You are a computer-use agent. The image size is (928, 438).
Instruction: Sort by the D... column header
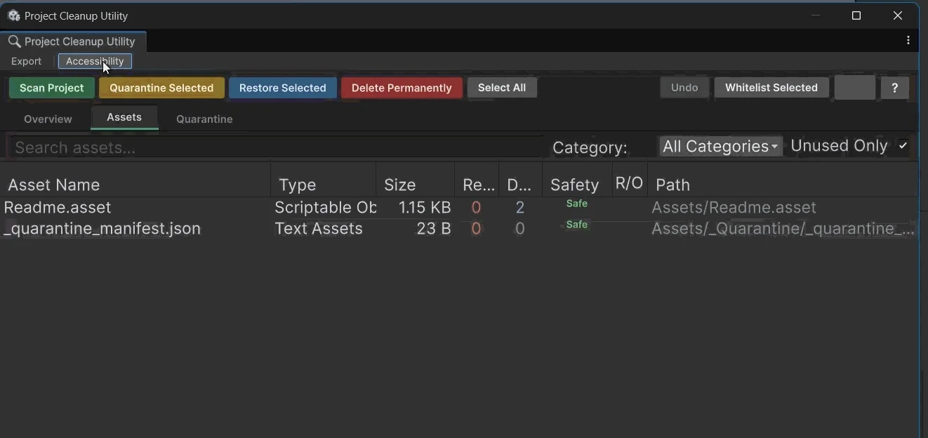[x=520, y=185]
